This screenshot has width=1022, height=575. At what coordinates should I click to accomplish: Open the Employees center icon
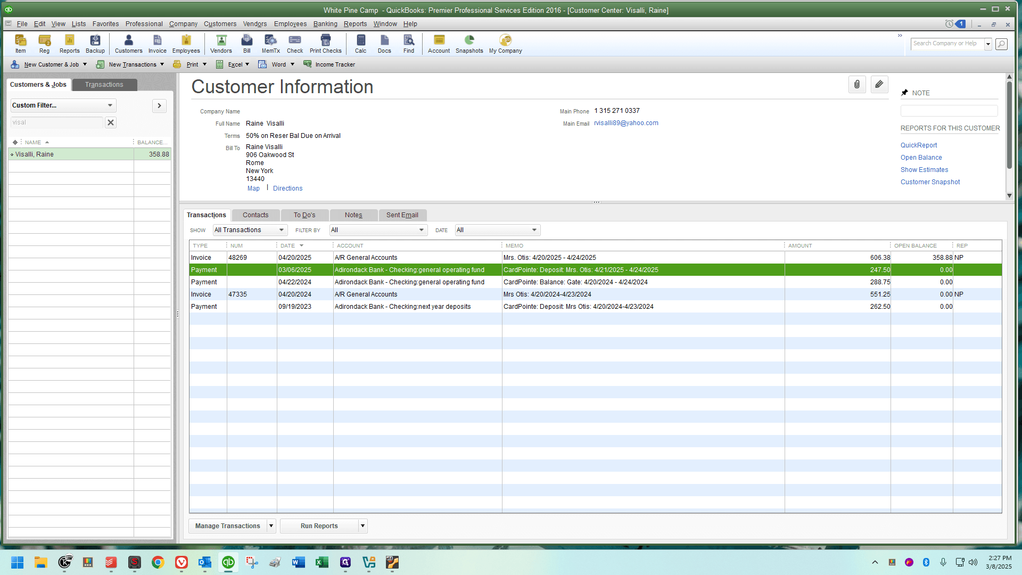[x=186, y=44]
